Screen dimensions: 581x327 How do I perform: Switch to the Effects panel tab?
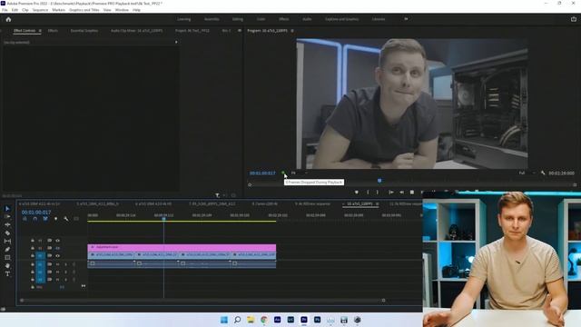pos(53,30)
